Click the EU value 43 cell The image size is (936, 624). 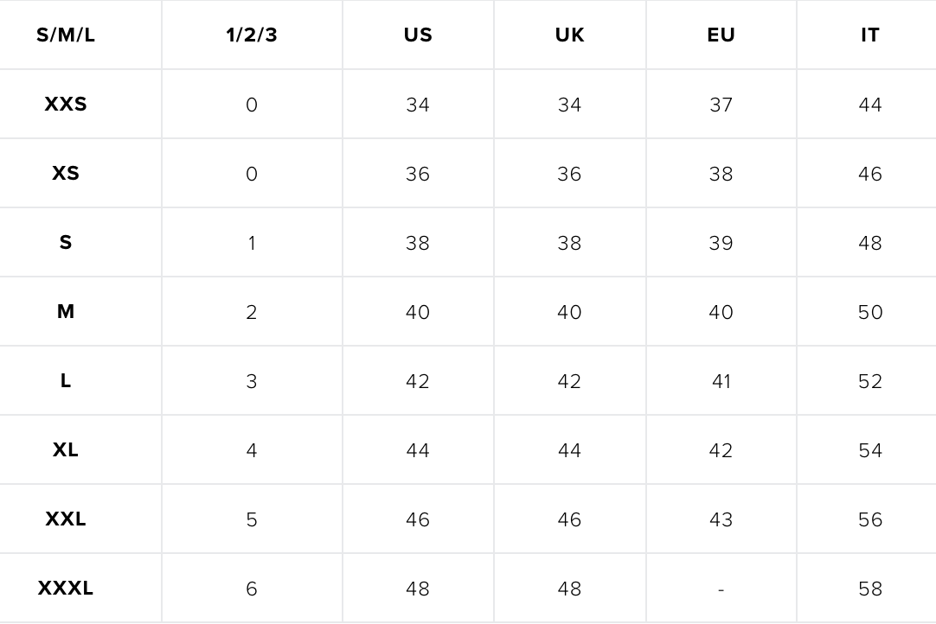(721, 519)
